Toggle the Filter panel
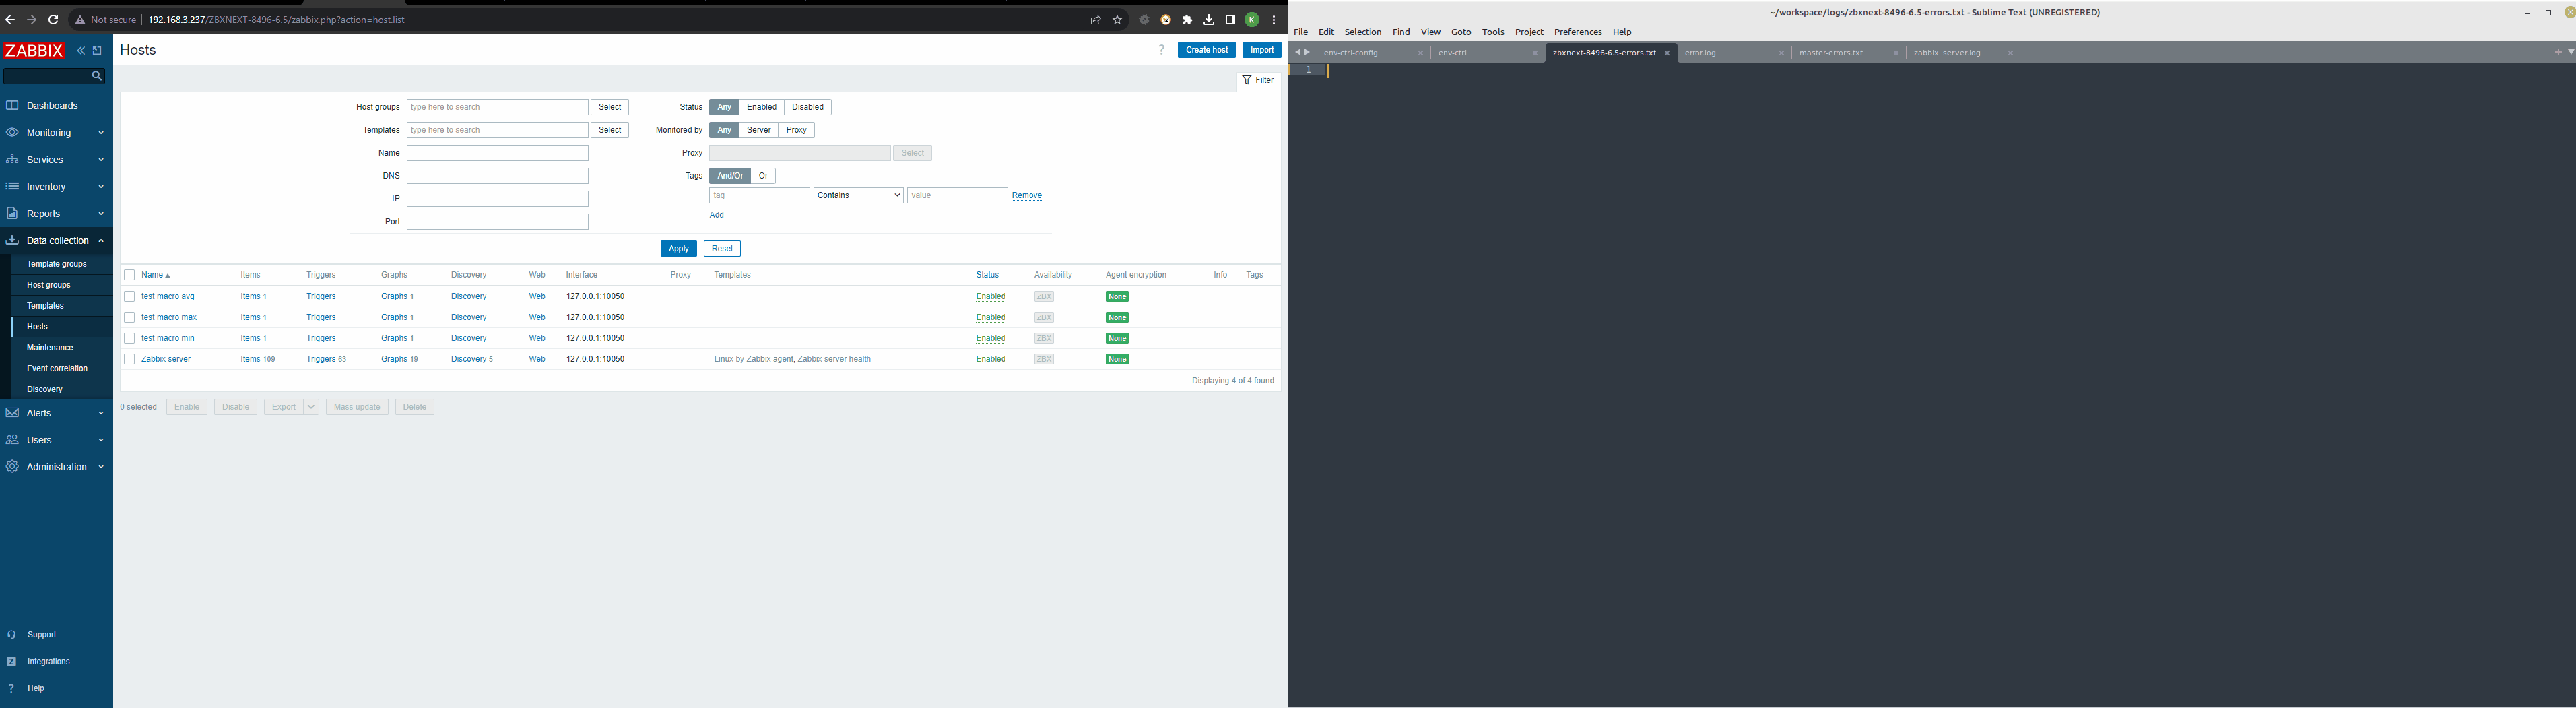Image resolution: width=2576 pixels, height=708 pixels. click(x=1258, y=80)
